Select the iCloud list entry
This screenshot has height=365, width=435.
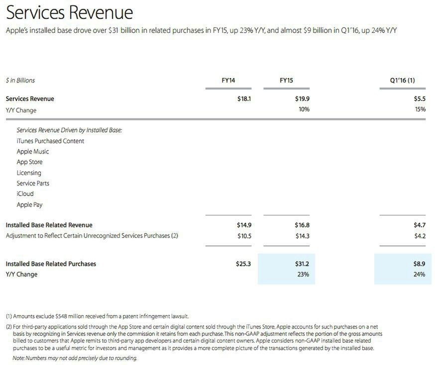point(25,193)
